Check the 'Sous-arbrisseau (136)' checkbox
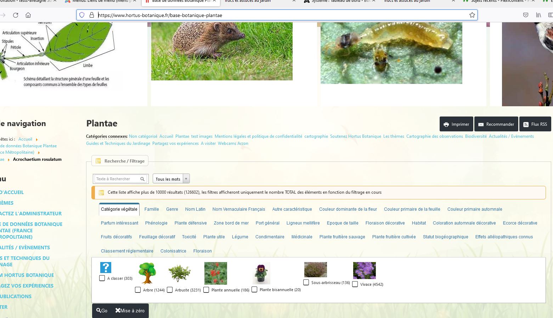 306,282
